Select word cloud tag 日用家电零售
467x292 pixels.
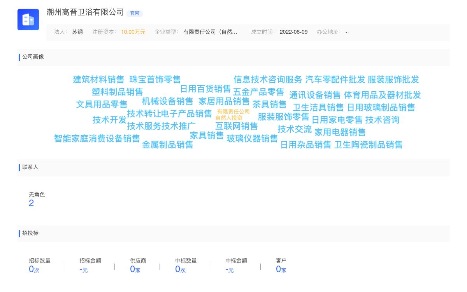click(x=337, y=120)
